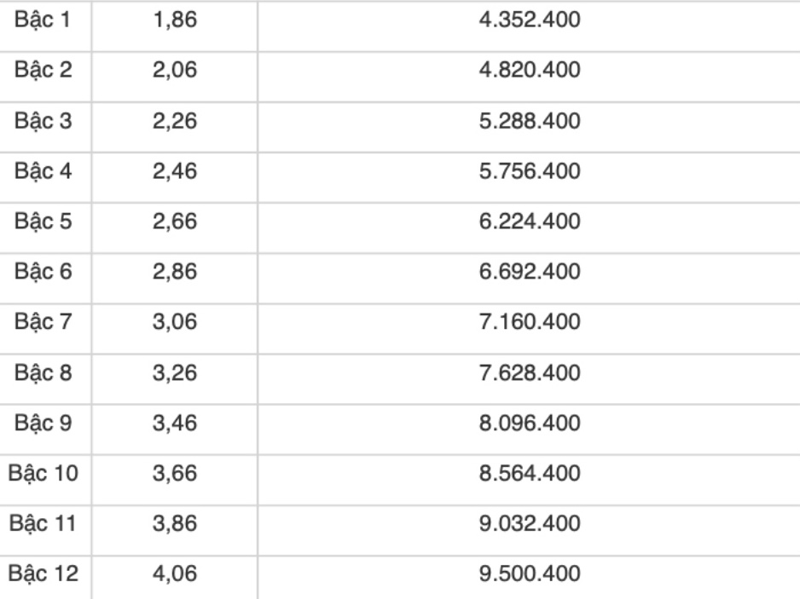Select the salary amount 5.756.400
The image size is (800, 599).
(528, 172)
